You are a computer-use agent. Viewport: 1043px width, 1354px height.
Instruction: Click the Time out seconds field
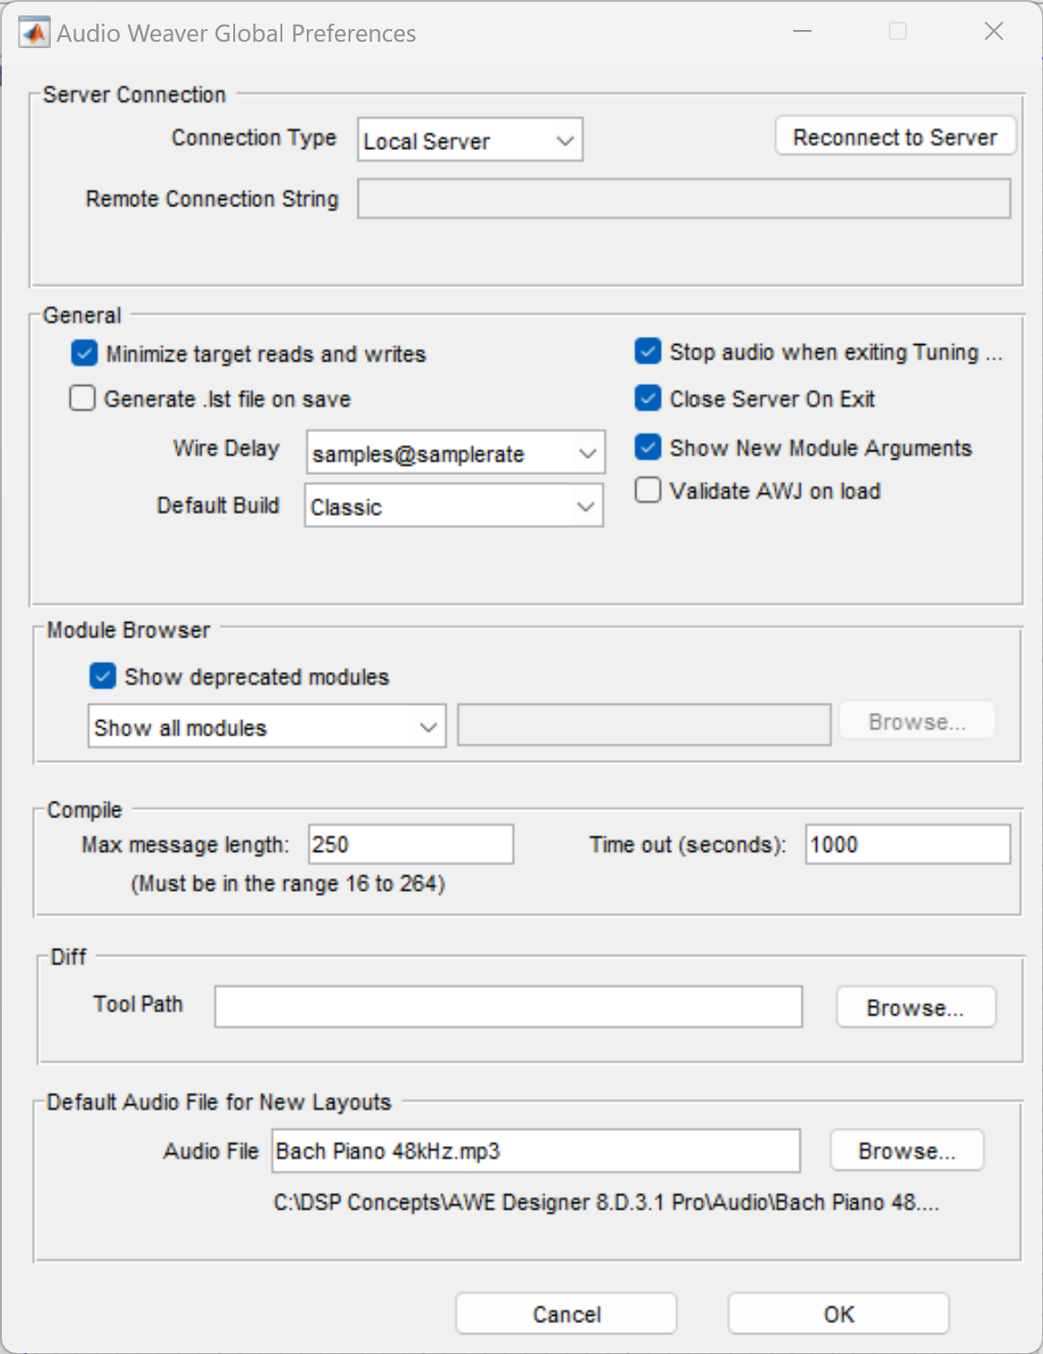[x=907, y=845]
